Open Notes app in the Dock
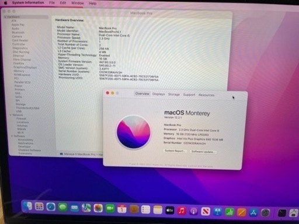Viewport: 299px width, 224px height. tap(158, 210)
